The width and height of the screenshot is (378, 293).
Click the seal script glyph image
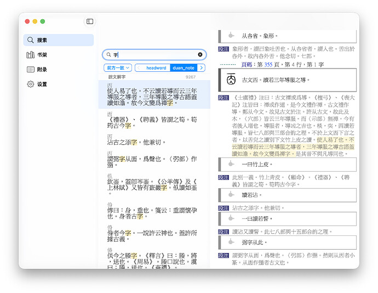[231, 79]
